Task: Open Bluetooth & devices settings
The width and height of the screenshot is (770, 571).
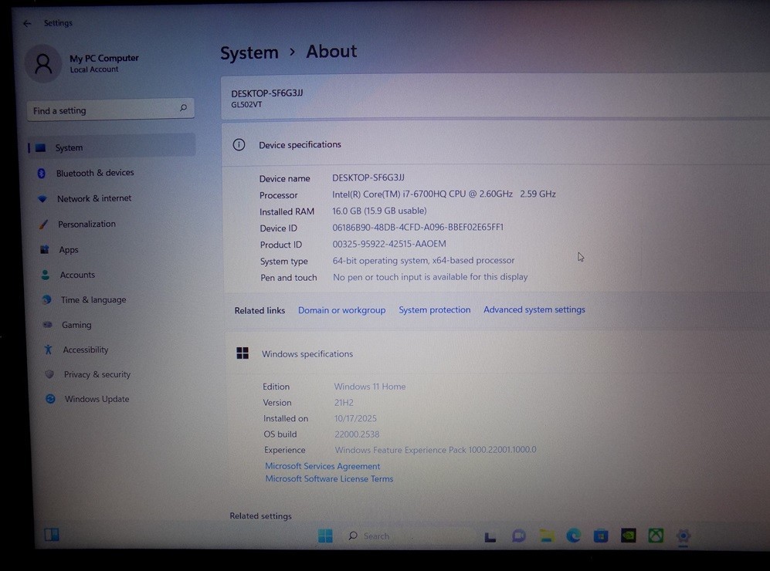Action: pos(94,173)
